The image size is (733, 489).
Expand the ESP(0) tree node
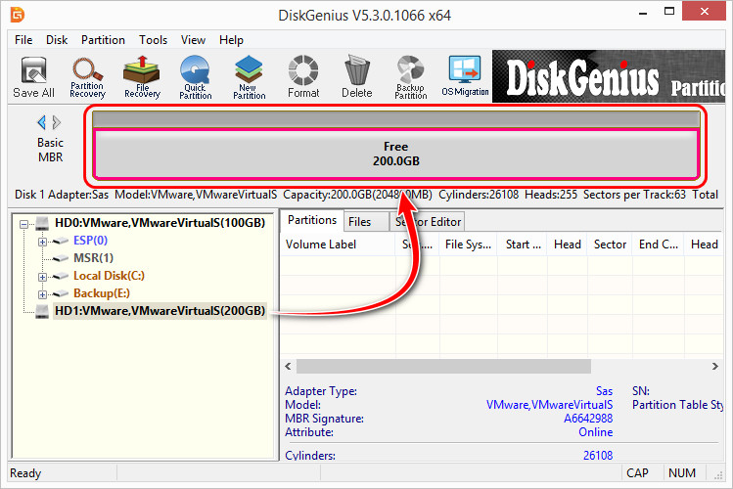42,242
